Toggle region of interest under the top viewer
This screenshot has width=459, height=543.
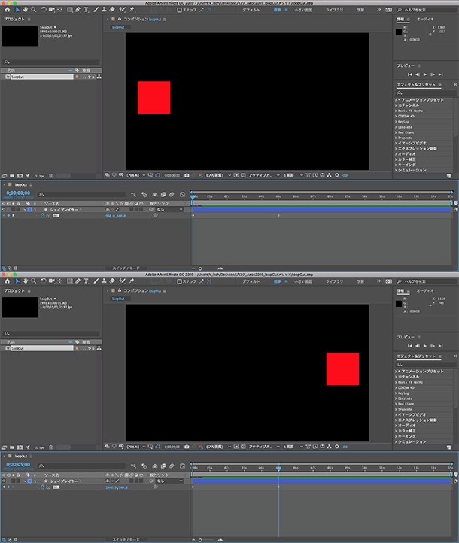pos(236,175)
